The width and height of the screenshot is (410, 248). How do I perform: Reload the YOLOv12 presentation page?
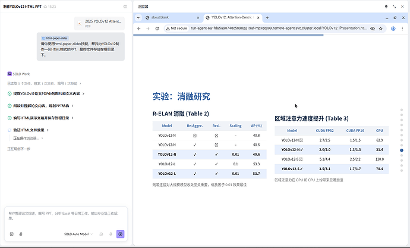click(x=157, y=29)
